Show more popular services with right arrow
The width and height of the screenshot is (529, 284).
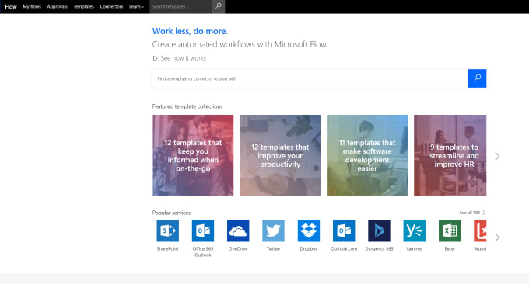click(497, 237)
